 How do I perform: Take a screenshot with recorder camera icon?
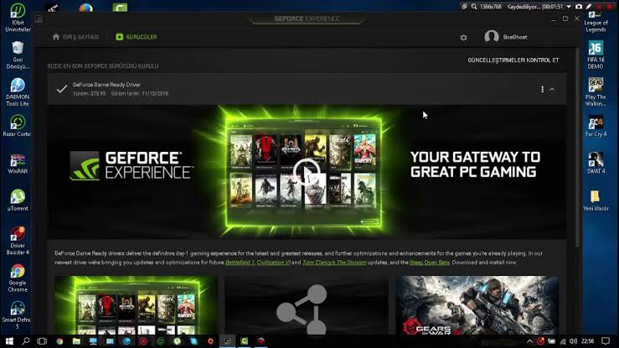click(x=579, y=7)
